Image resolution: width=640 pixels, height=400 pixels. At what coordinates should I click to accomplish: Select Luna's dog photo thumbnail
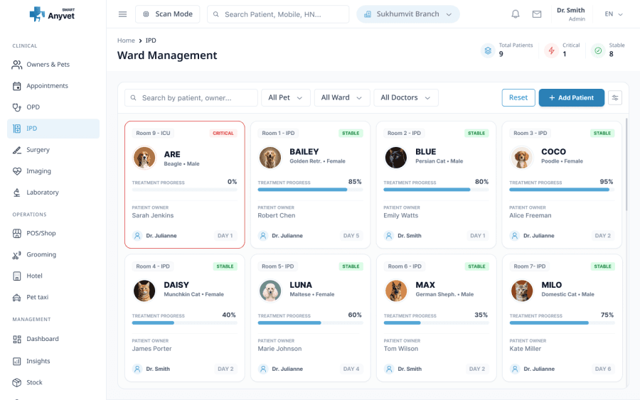point(270,291)
